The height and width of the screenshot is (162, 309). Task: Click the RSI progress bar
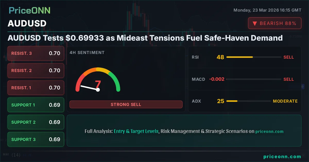(254, 57)
